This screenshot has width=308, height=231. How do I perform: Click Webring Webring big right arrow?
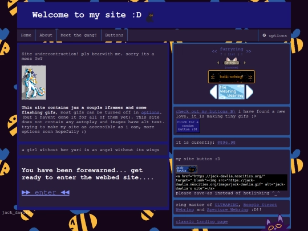[x=249, y=92]
